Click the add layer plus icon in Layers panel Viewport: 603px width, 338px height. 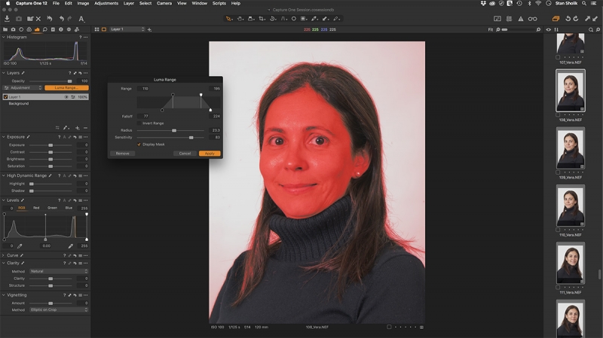(78, 128)
